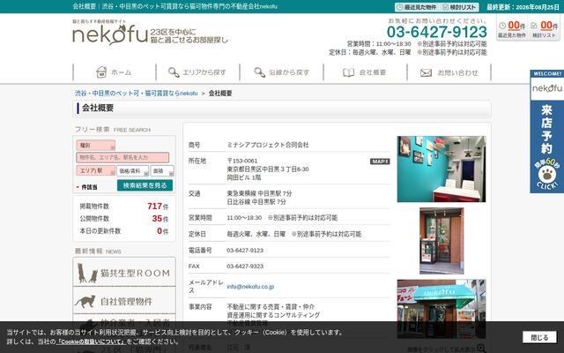
Task: Click the house icon in the navigation
Action: [101, 72]
